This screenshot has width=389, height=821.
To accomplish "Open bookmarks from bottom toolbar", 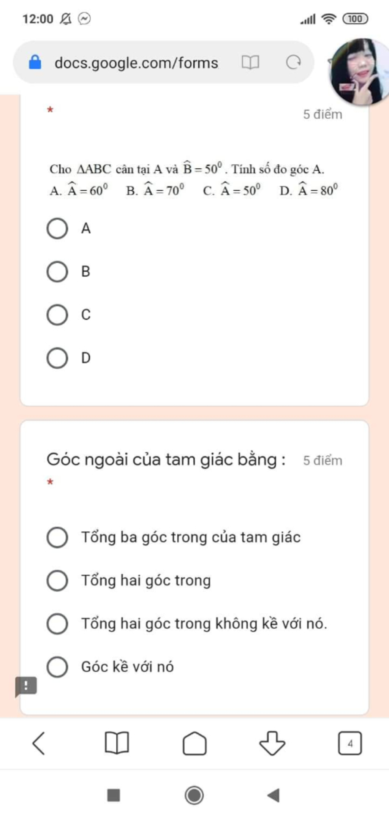I will click(117, 743).
